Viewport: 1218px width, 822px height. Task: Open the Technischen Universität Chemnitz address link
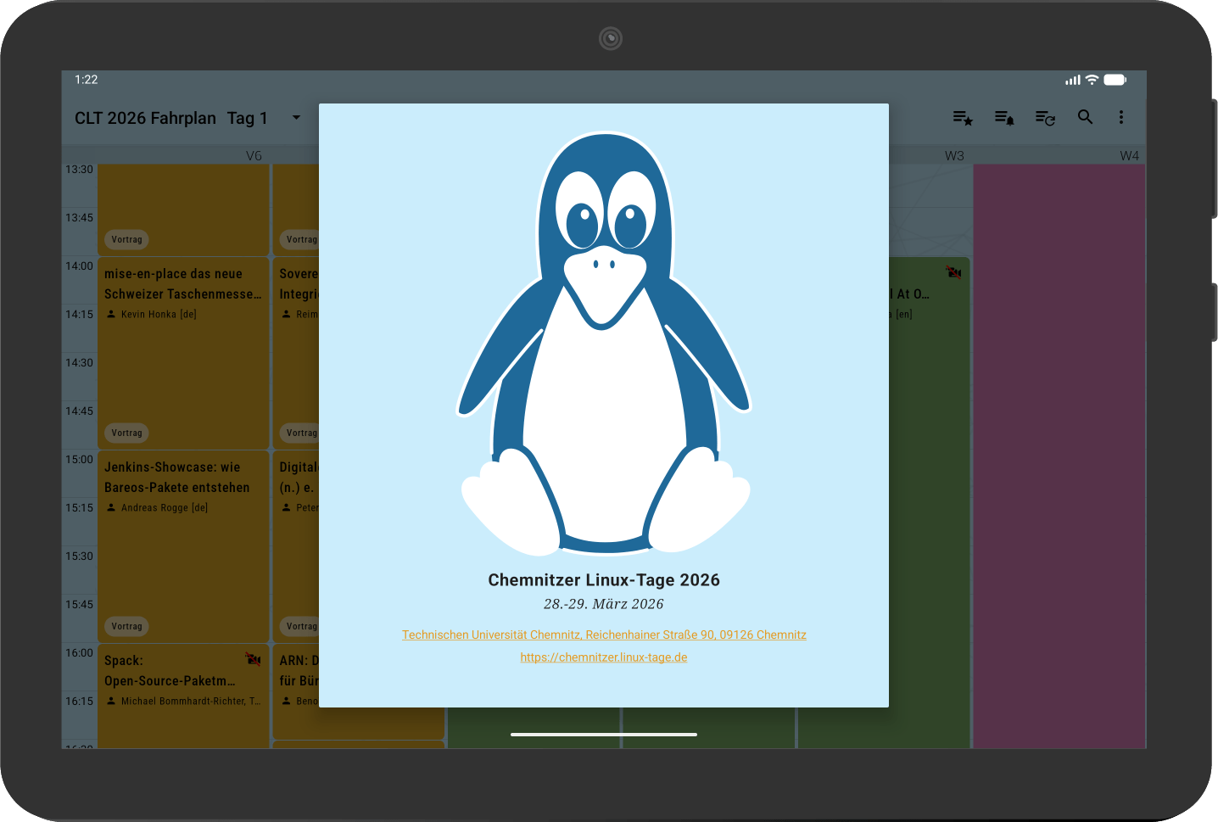click(604, 635)
